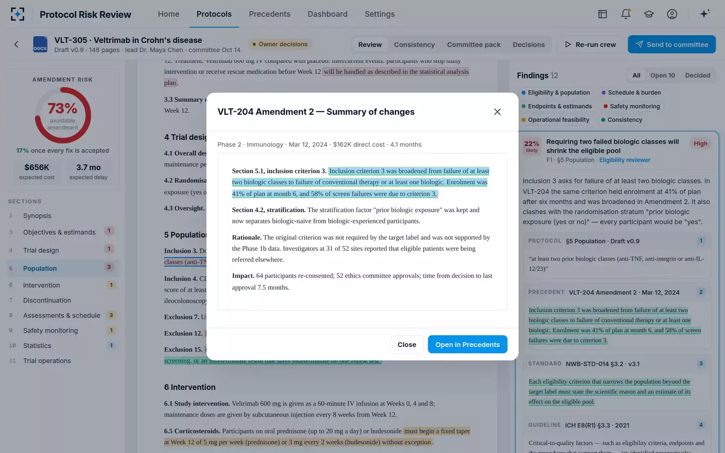Toggle Eligibility & population filter chip

[556, 93]
